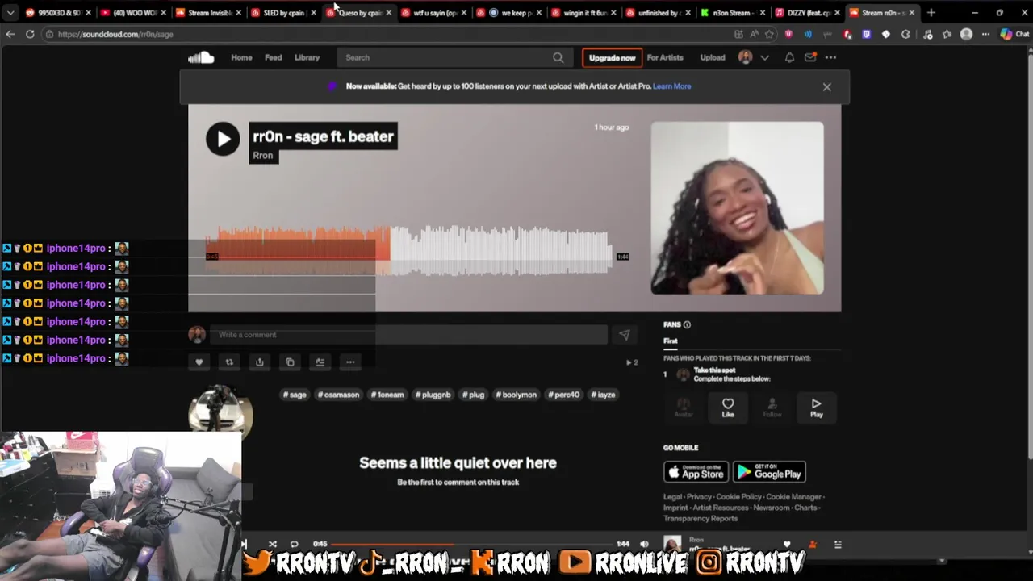The height and width of the screenshot is (581, 1033).
Task: Click the #pluggnb tag
Action: 433,395
